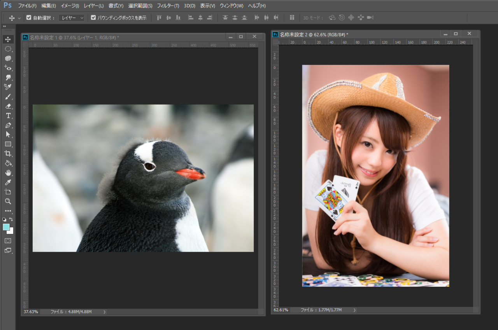Select the Path Selection arrow tool
This screenshot has height=330, width=498.
(8, 135)
